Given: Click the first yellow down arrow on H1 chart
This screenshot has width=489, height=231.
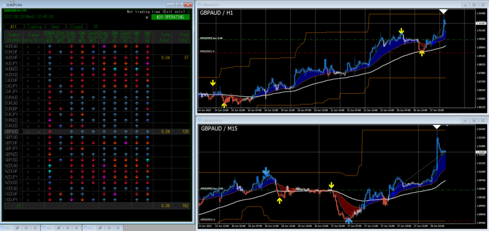Looking at the screenshot, I should (213, 83).
